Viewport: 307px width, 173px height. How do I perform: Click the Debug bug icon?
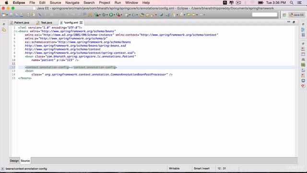(104, 15)
